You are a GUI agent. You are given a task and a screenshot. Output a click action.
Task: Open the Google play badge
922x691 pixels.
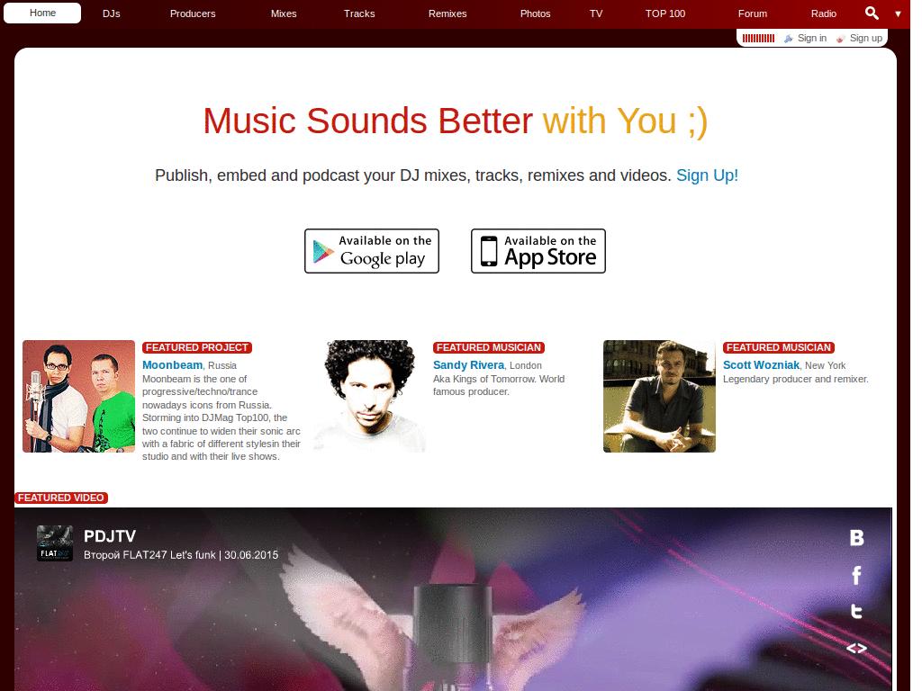point(372,251)
